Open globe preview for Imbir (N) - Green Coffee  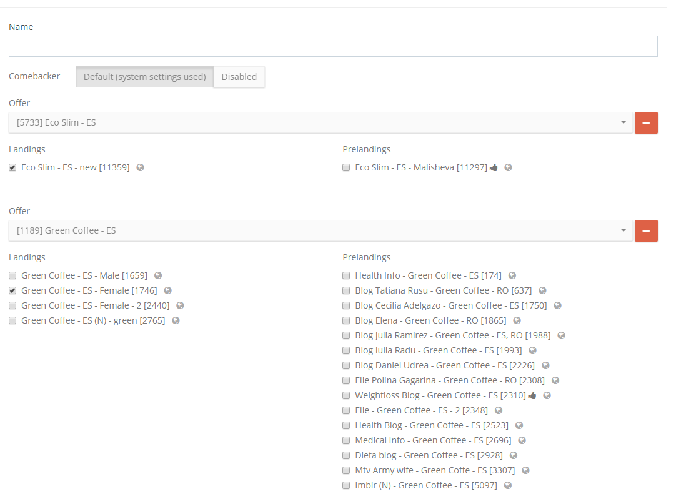tap(508, 485)
